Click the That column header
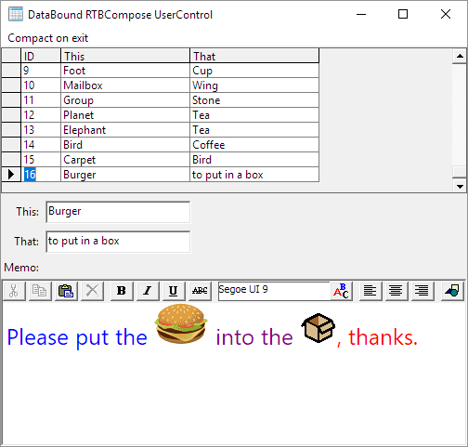The width and height of the screenshot is (468, 447). click(254, 56)
